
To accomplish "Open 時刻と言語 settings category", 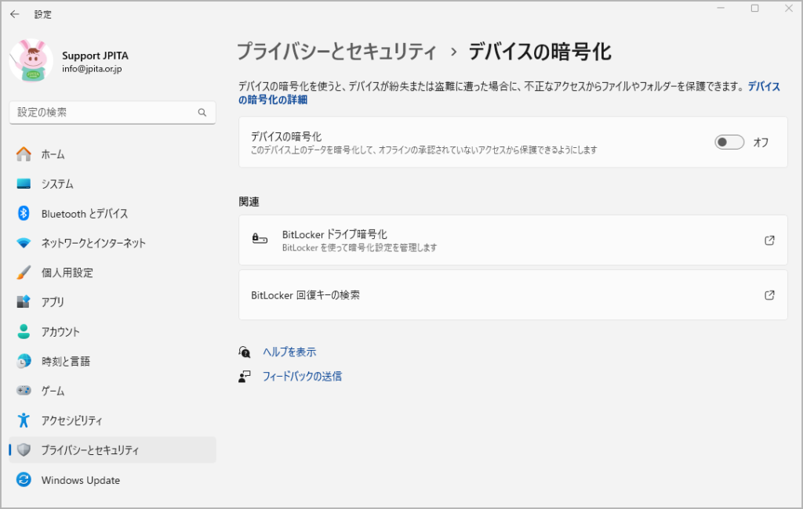I will pos(65,362).
